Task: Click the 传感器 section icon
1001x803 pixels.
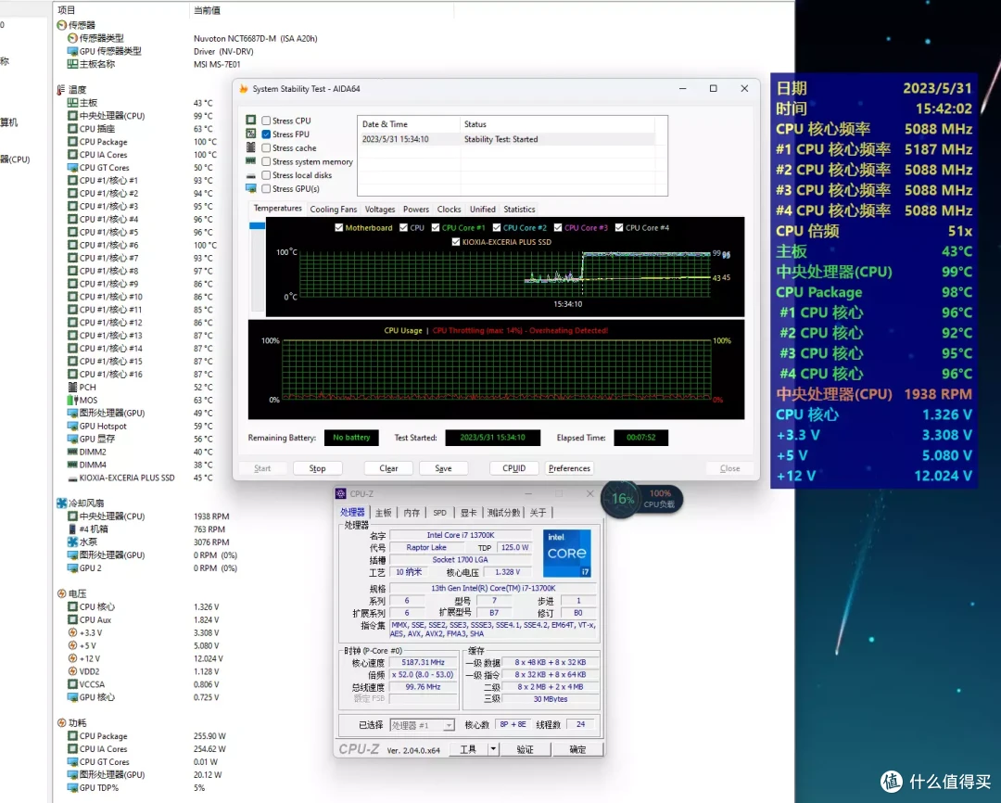Action: click(x=61, y=25)
